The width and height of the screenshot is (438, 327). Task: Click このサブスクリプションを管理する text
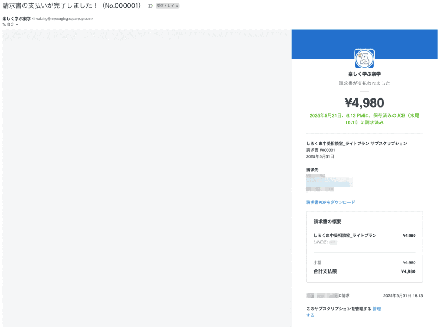(x=339, y=309)
